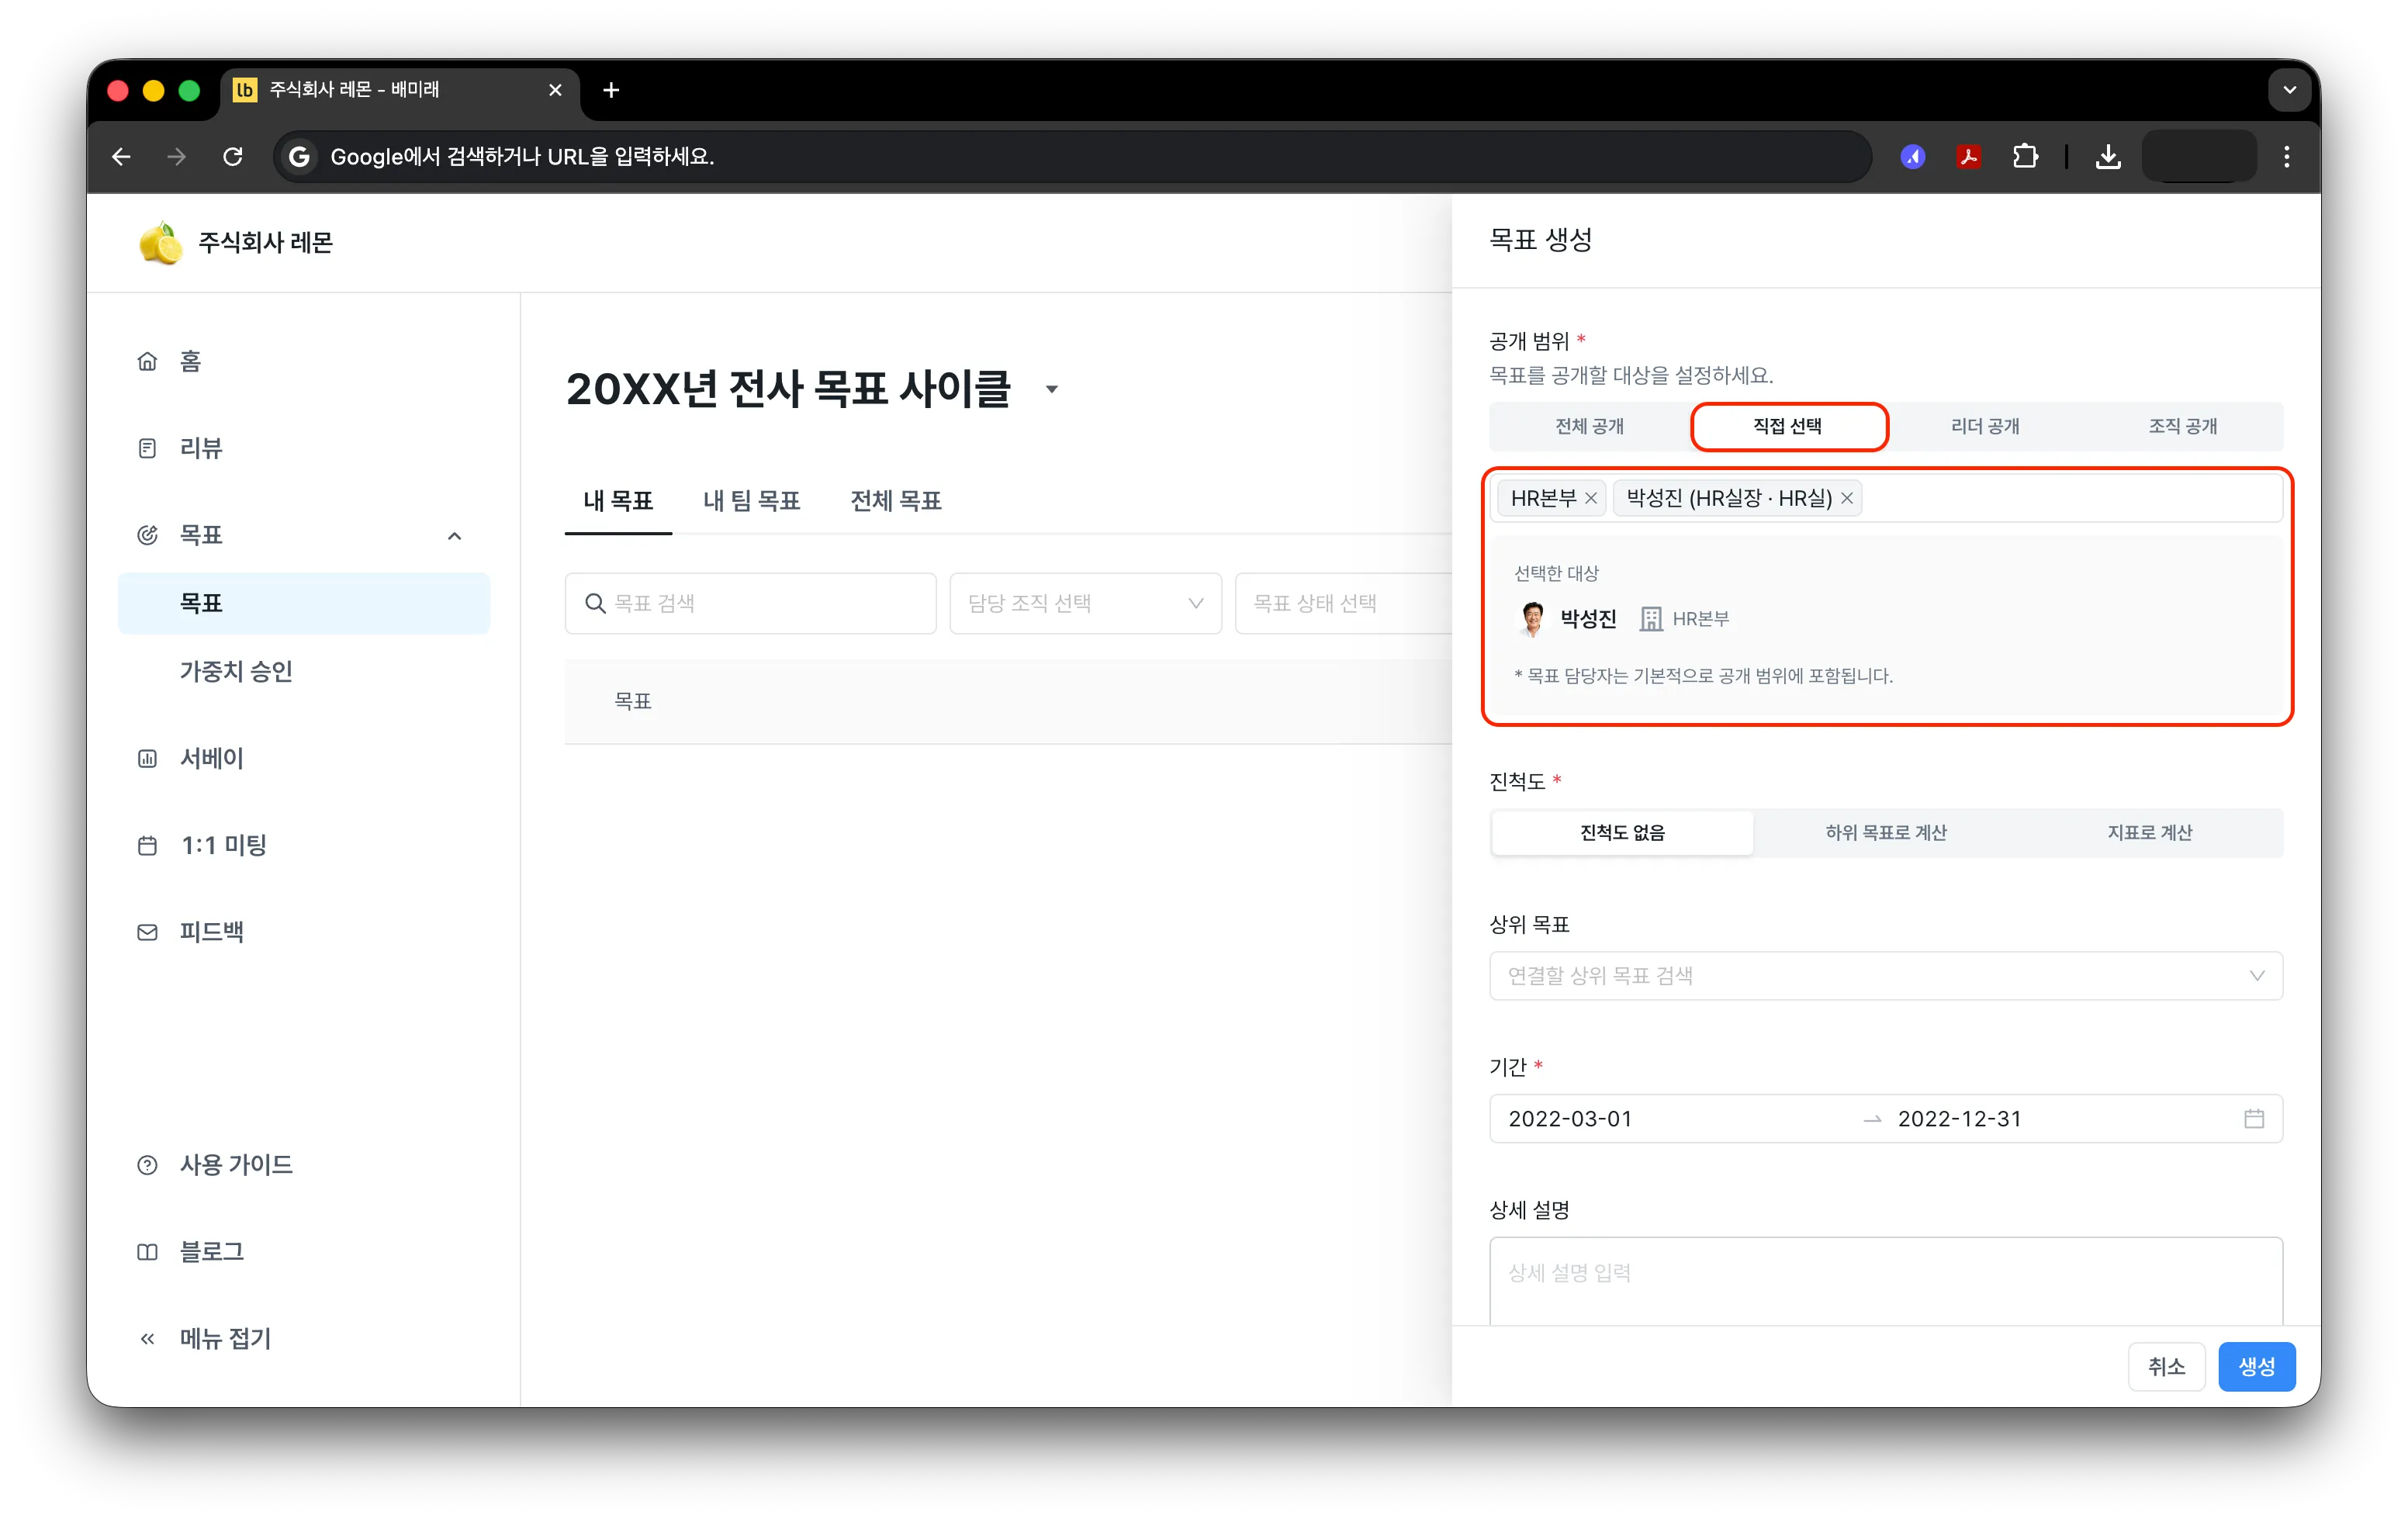Open the 블로그 book icon
The image size is (2408, 1522).
(x=147, y=1252)
